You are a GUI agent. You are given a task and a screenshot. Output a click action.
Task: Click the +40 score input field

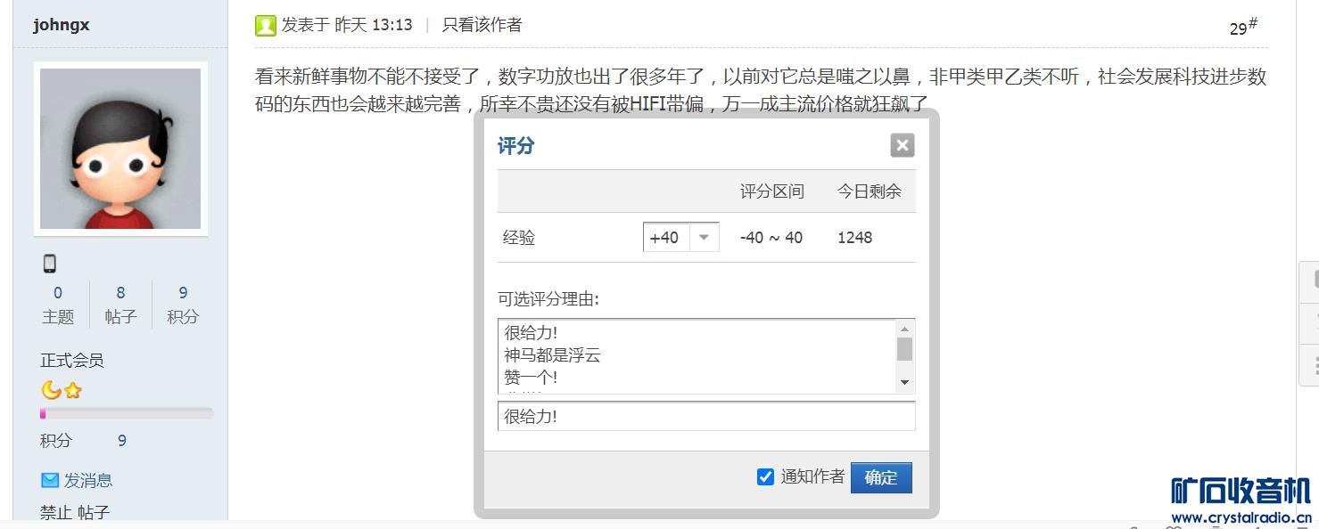(665, 238)
